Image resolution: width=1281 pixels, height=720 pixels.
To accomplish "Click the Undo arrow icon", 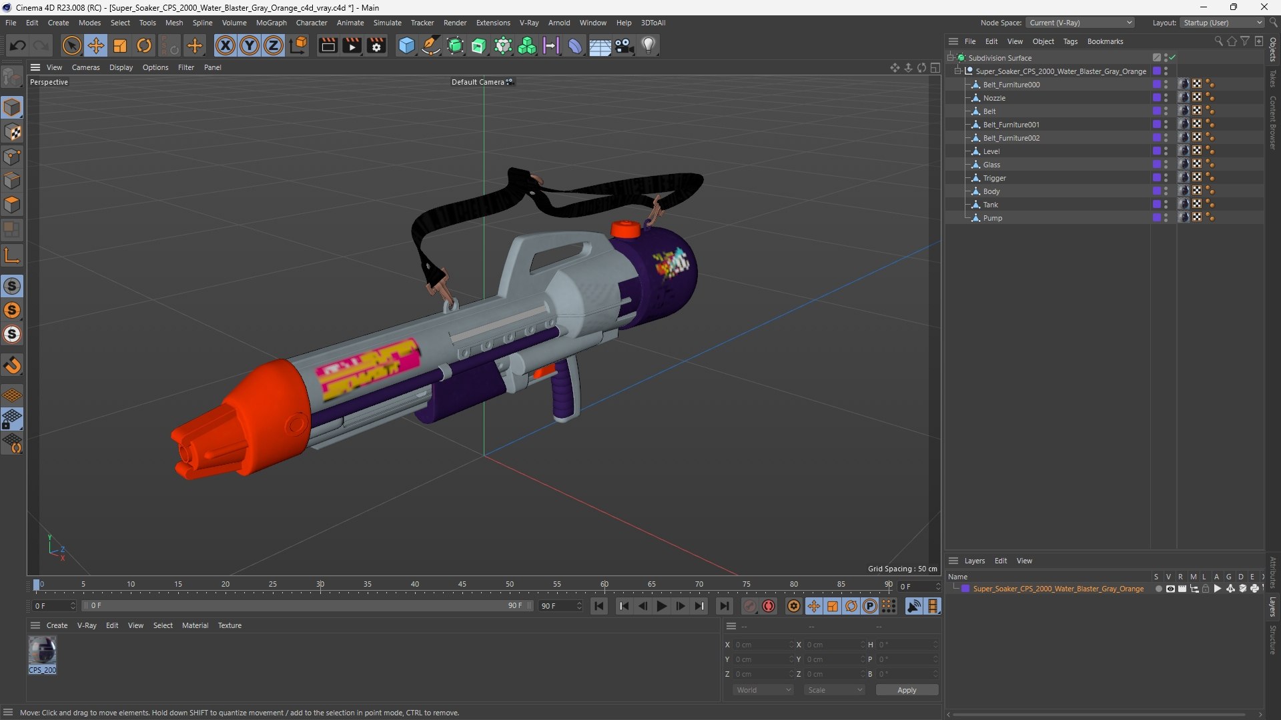I will click(x=18, y=45).
